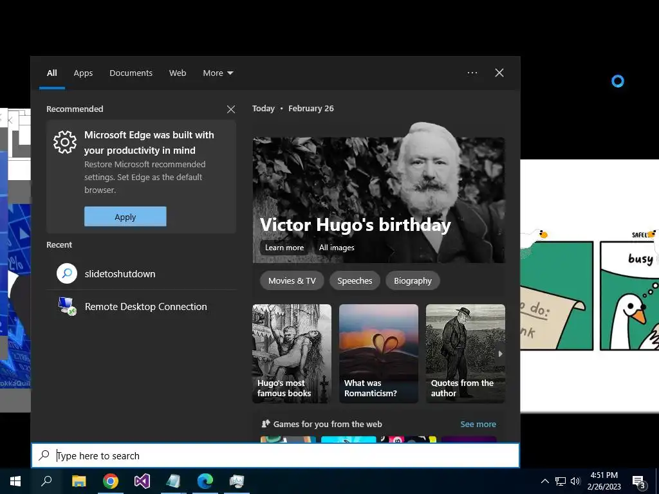This screenshot has height=494, width=659.
Task: Open the notification center icon
Action: (x=638, y=481)
